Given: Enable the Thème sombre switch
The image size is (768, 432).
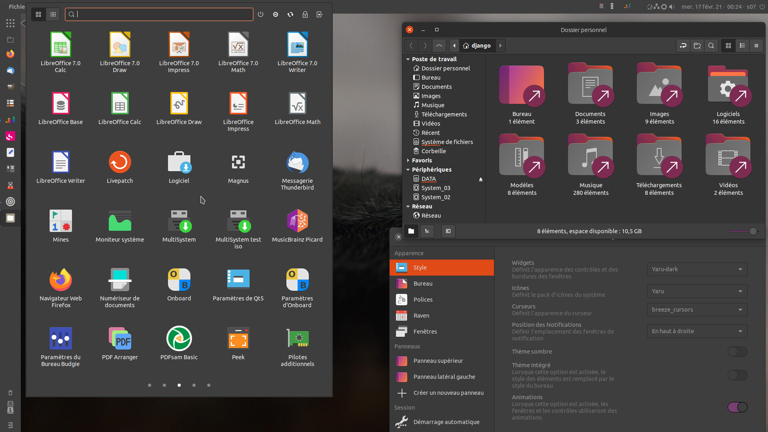Looking at the screenshot, I should pyautogui.click(x=737, y=352).
